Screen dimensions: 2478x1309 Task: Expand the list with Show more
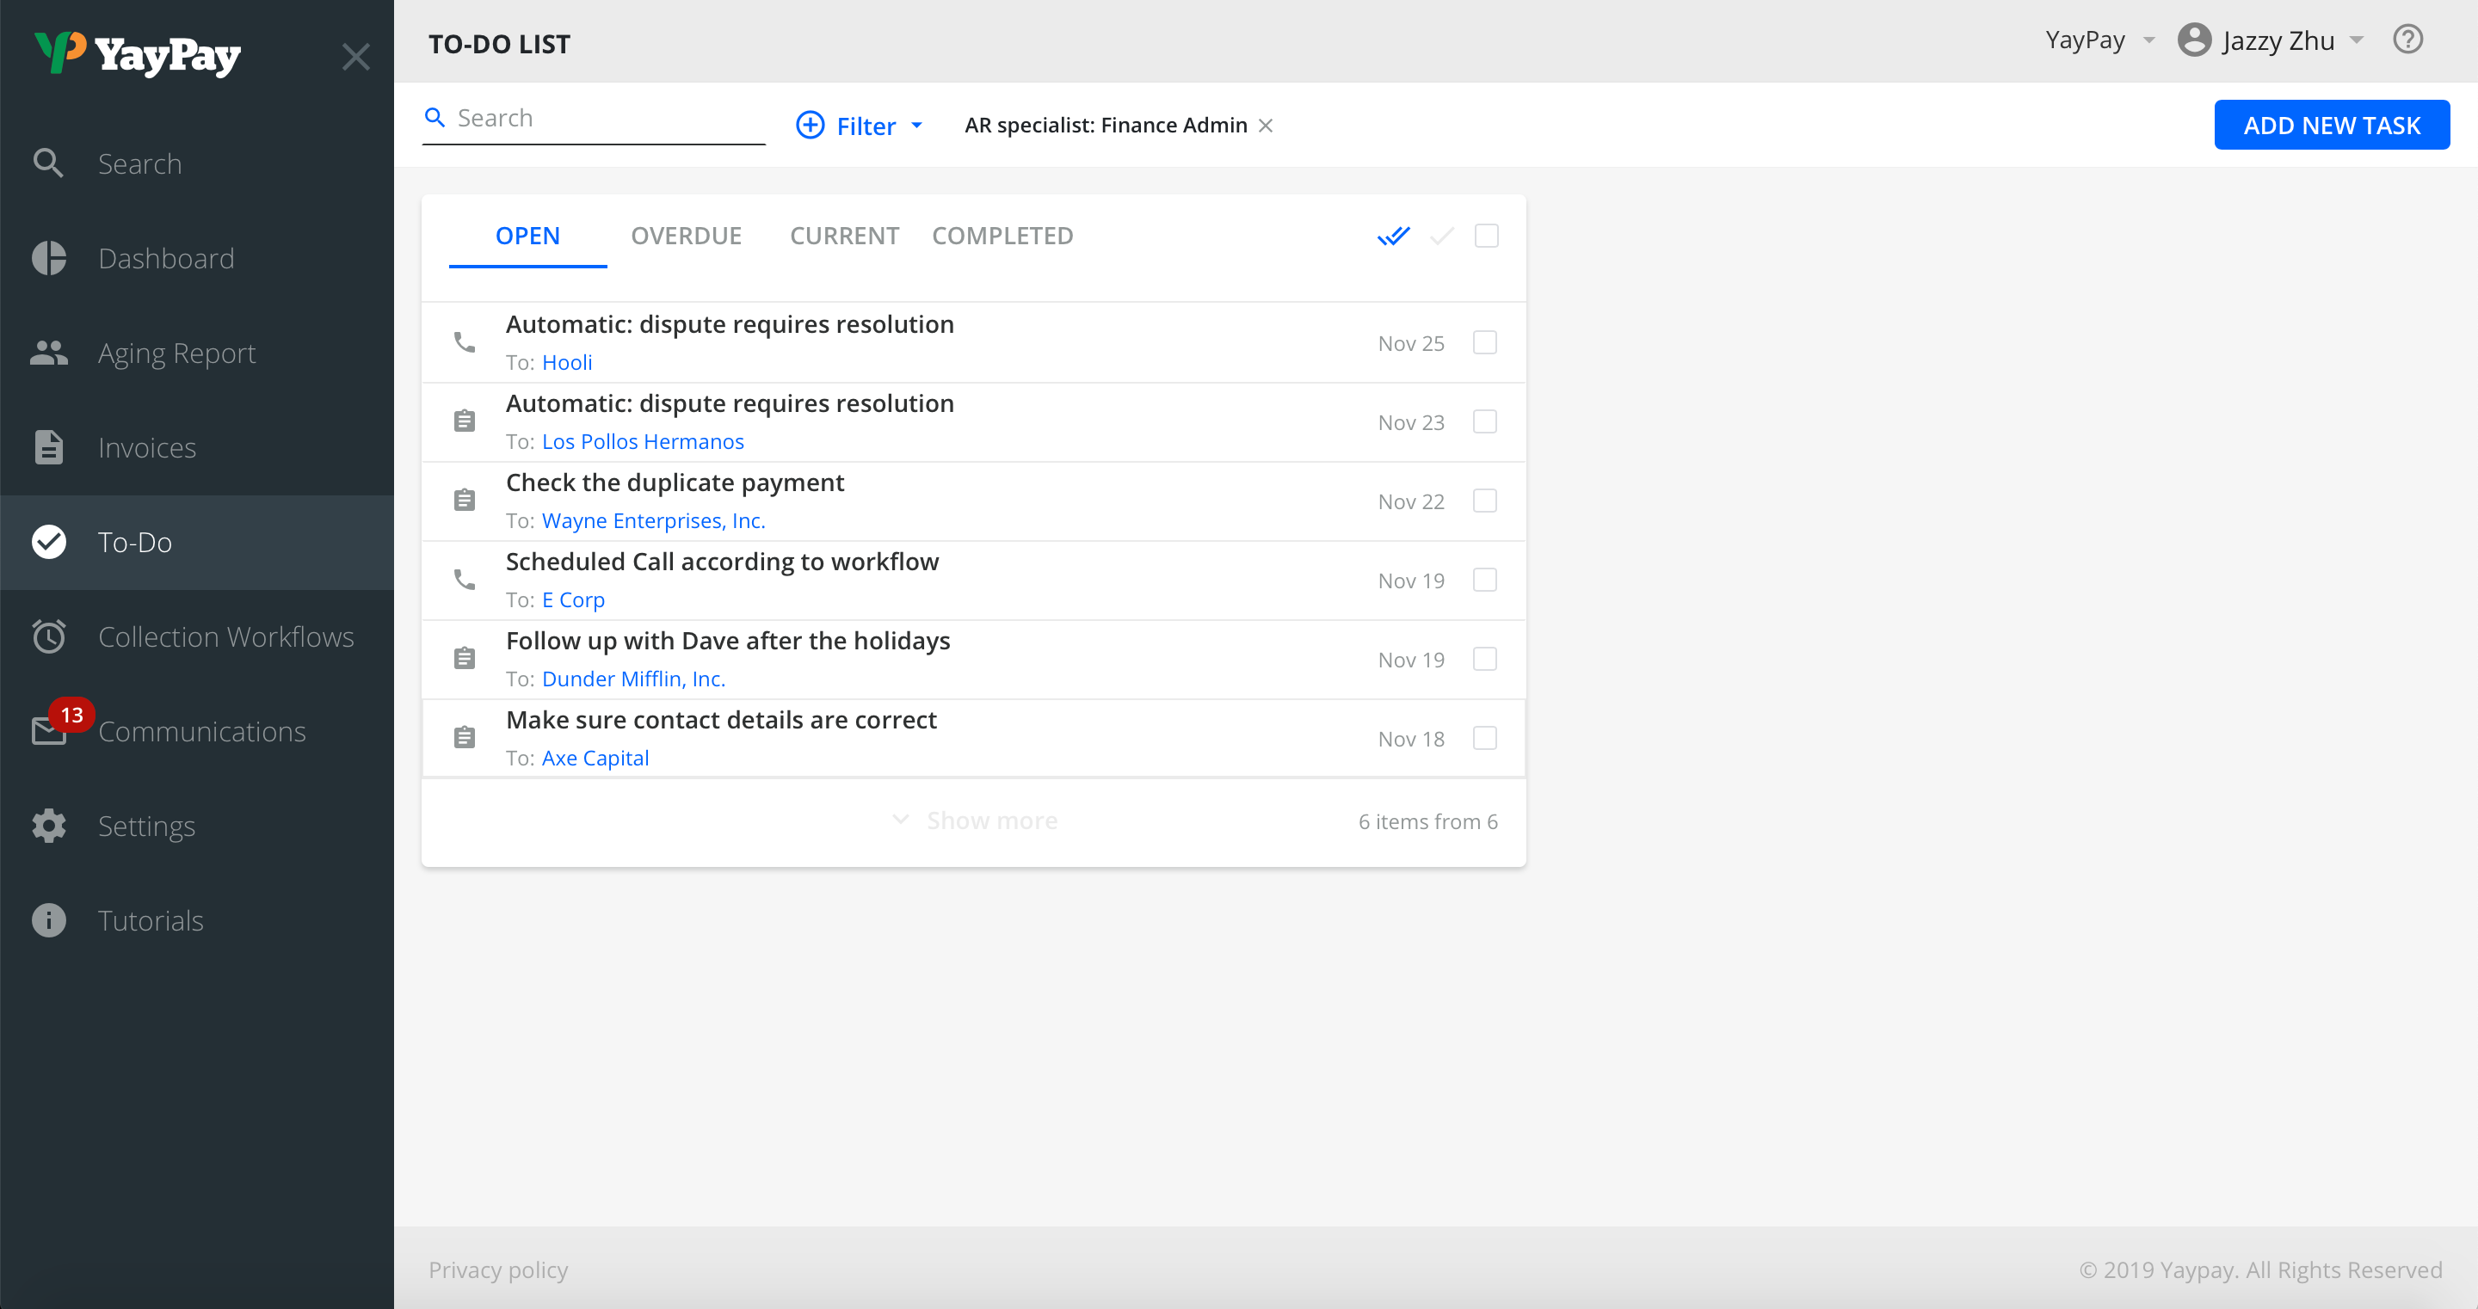pyautogui.click(x=975, y=820)
